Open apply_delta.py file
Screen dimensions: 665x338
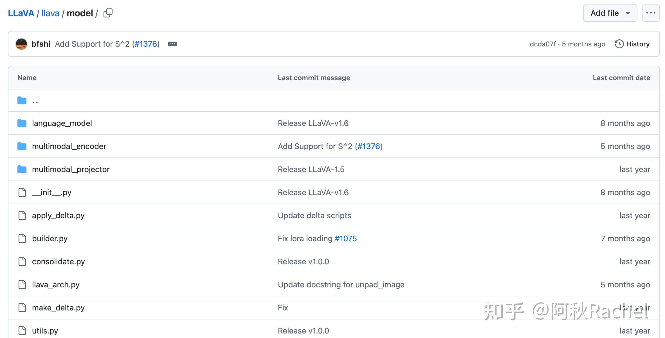(58, 215)
